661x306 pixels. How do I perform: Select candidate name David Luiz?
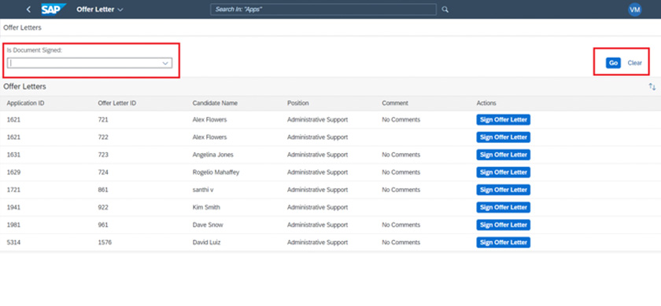click(x=206, y=242)
